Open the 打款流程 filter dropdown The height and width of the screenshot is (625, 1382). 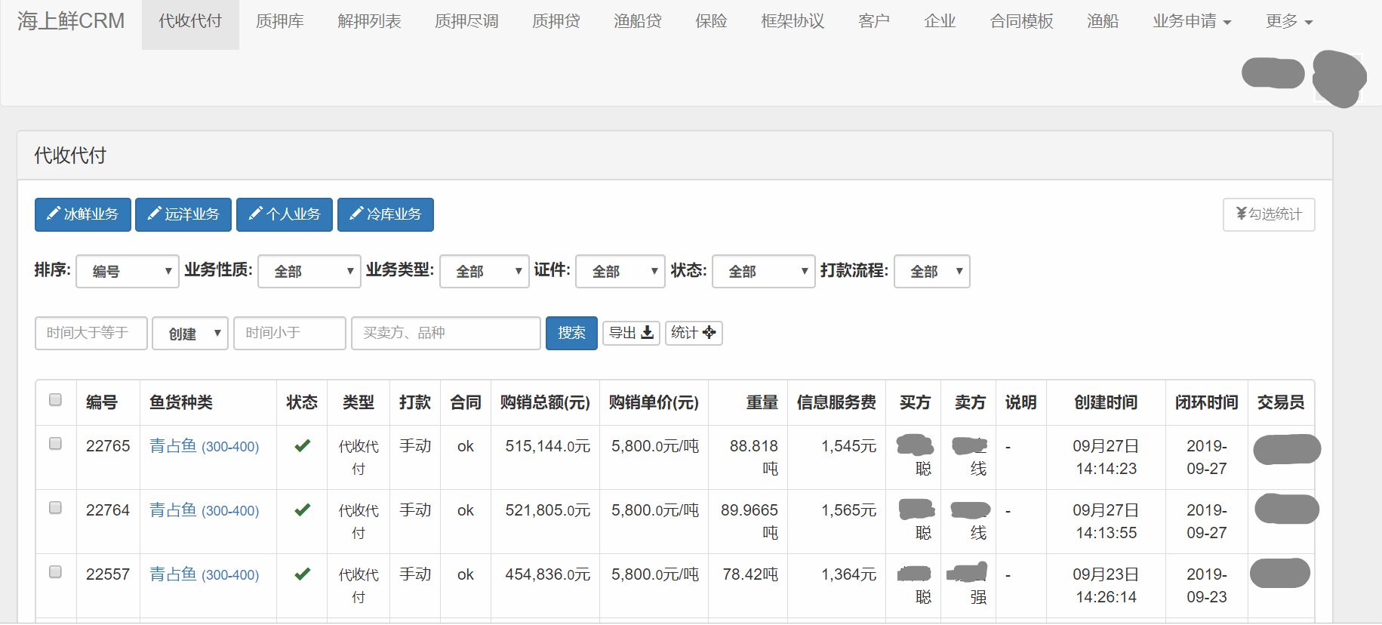point(931,272)
